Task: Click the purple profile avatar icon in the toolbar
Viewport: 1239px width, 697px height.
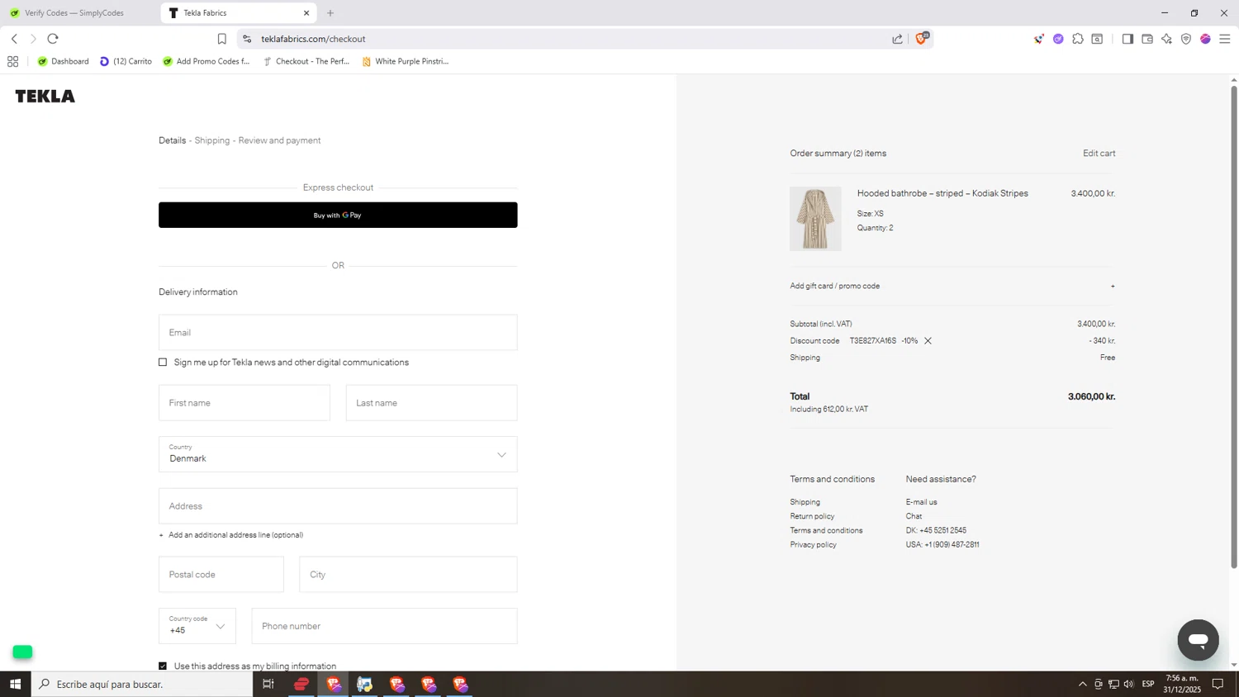Action: pos(1205,39)
